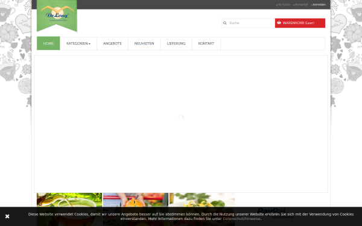The image size is (362, 226).
Task: Open the Ihr Konto link
Action: pos(284,5)
